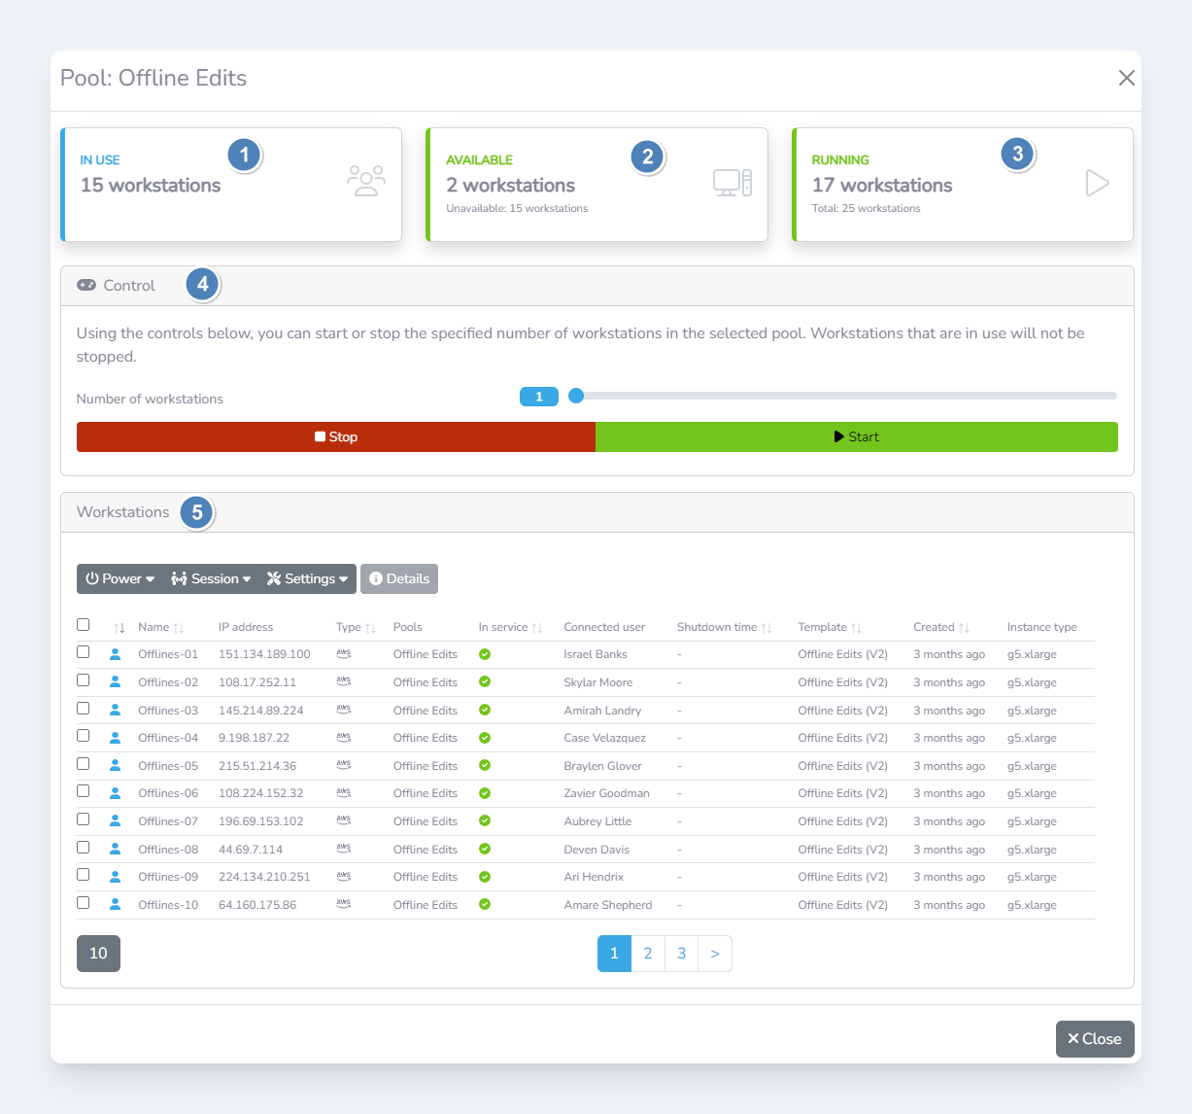Click the Name column sort arrows
The image size is (1192, 1114).
[179, 628]
